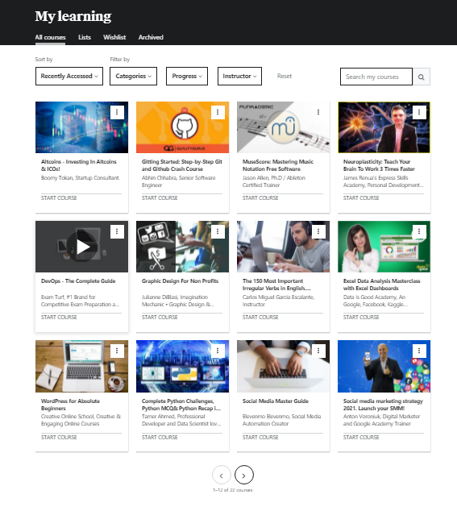
Task: Start the Graphic Design For Non Profits course
Action: tap(160, 318)
